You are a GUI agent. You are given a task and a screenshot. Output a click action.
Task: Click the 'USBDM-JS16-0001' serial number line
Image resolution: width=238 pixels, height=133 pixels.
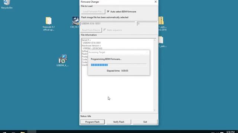(x=92, y=43)
